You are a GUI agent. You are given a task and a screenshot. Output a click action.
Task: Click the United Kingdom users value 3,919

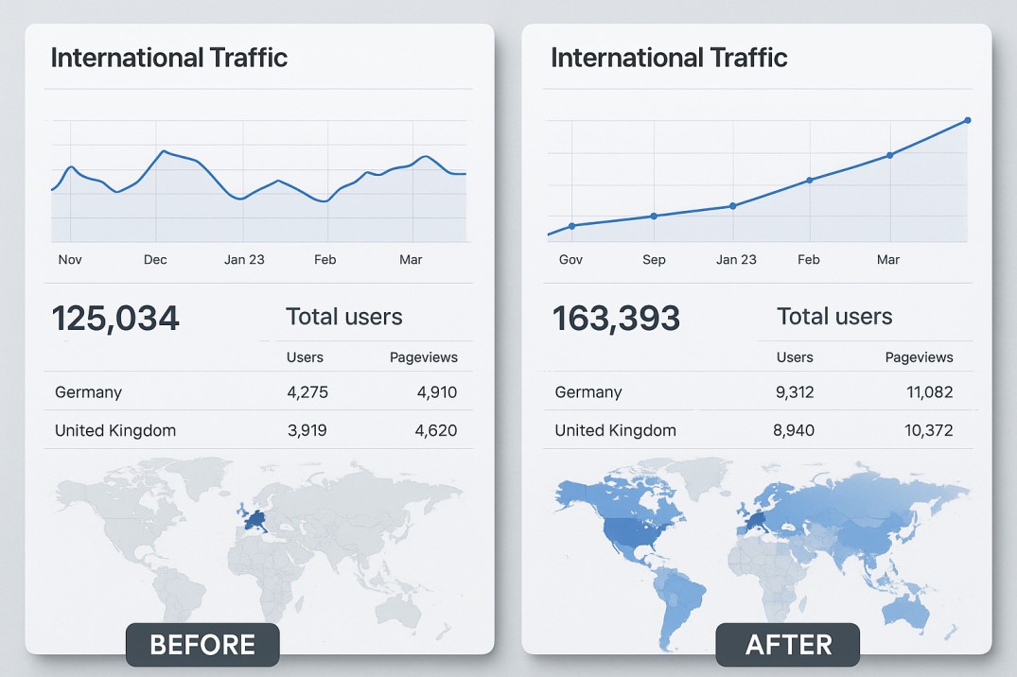pyautogui.click(x=307, y=430)
